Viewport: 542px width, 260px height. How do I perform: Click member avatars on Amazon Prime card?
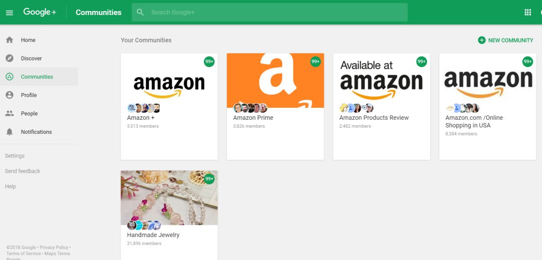pos(250,108)
